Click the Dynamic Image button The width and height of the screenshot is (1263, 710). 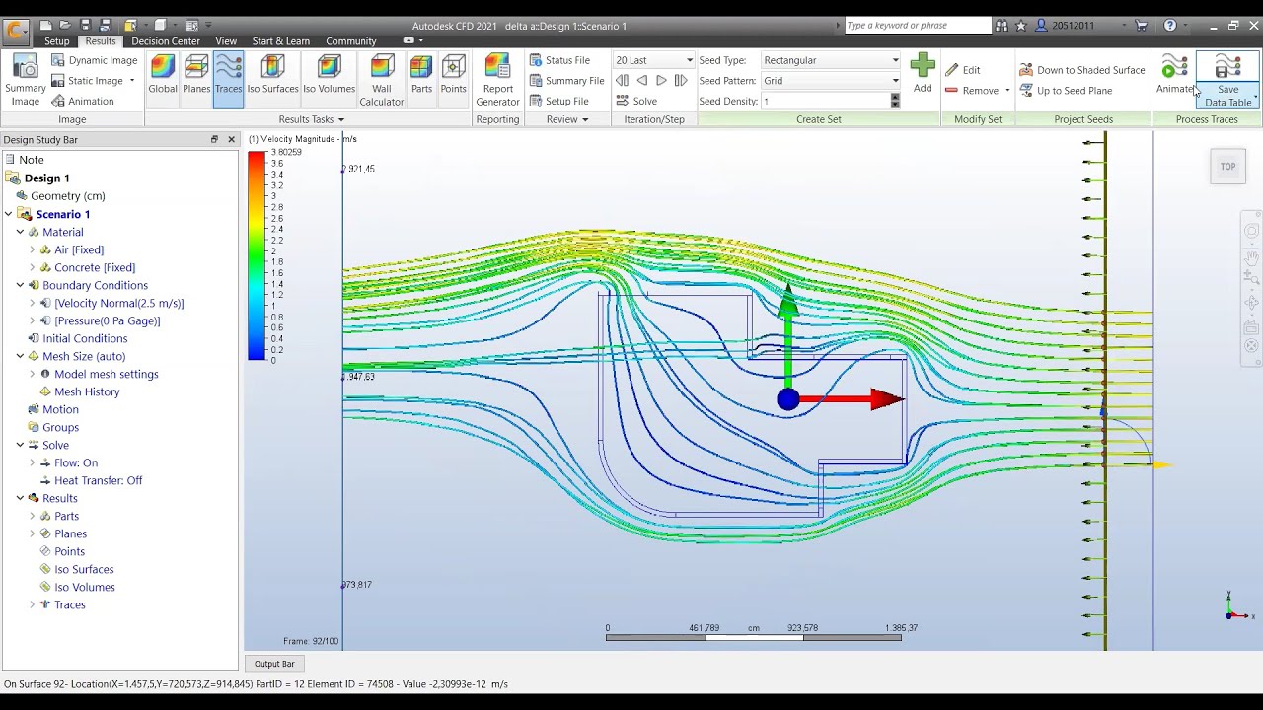coord(94,60)
